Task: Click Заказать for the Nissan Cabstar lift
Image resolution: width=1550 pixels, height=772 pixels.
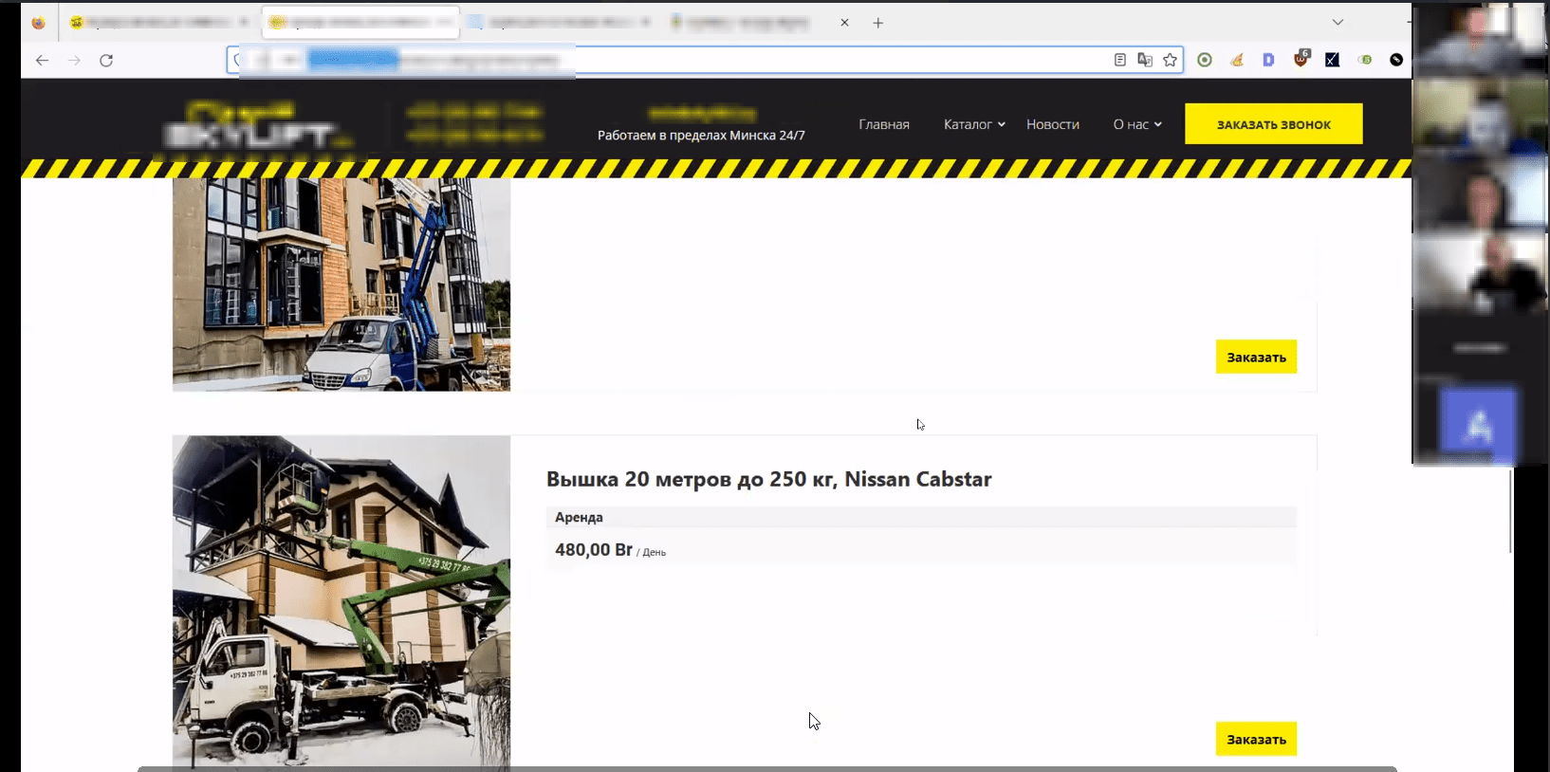Action: (1256, 739)
